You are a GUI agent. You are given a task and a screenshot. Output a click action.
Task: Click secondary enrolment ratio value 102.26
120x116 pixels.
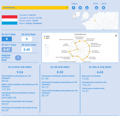pos(86,85)
